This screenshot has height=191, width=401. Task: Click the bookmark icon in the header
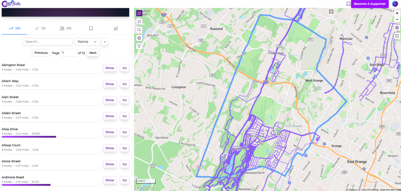click(348, 4)
